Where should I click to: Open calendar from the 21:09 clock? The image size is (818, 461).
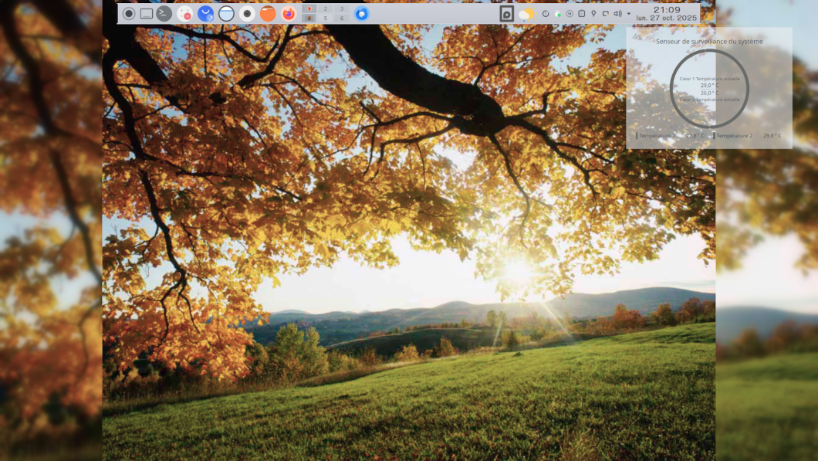point(666,13)
